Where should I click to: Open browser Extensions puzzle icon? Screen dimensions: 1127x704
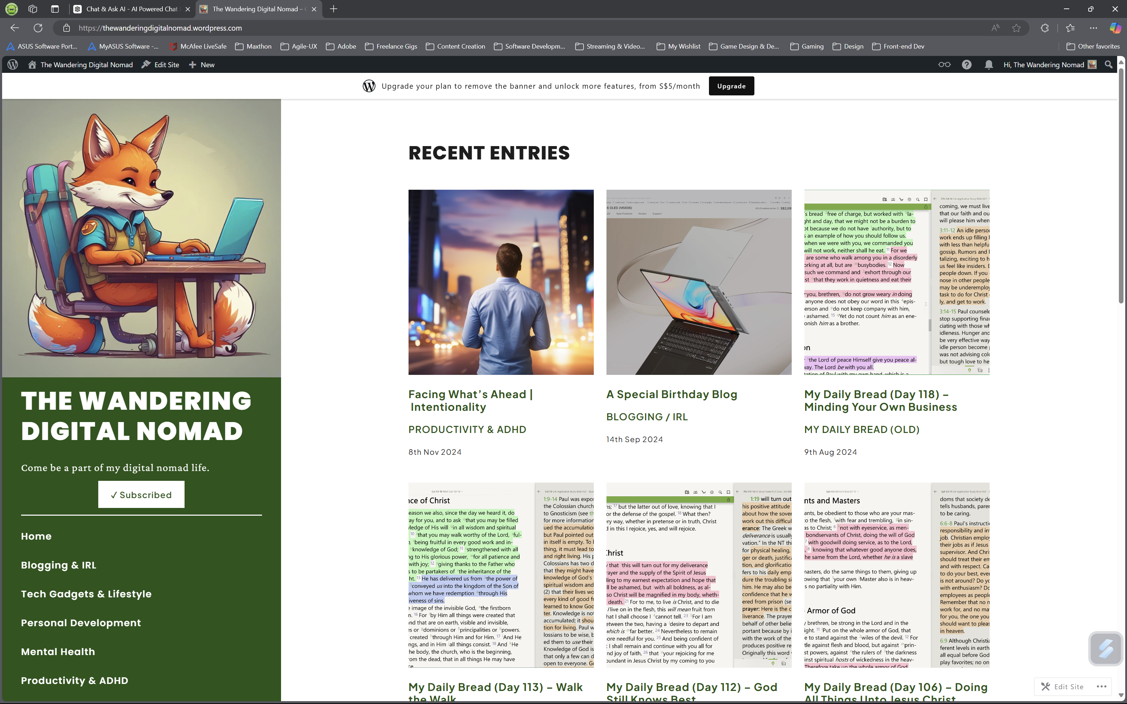[x=1045, y=28]
